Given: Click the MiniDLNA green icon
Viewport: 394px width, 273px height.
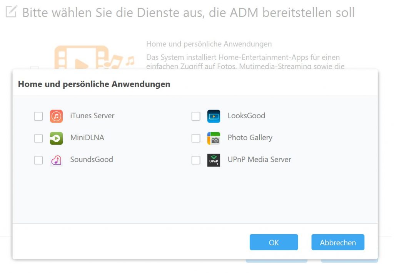Looking at the screenshot, I should tap(56, 138).
